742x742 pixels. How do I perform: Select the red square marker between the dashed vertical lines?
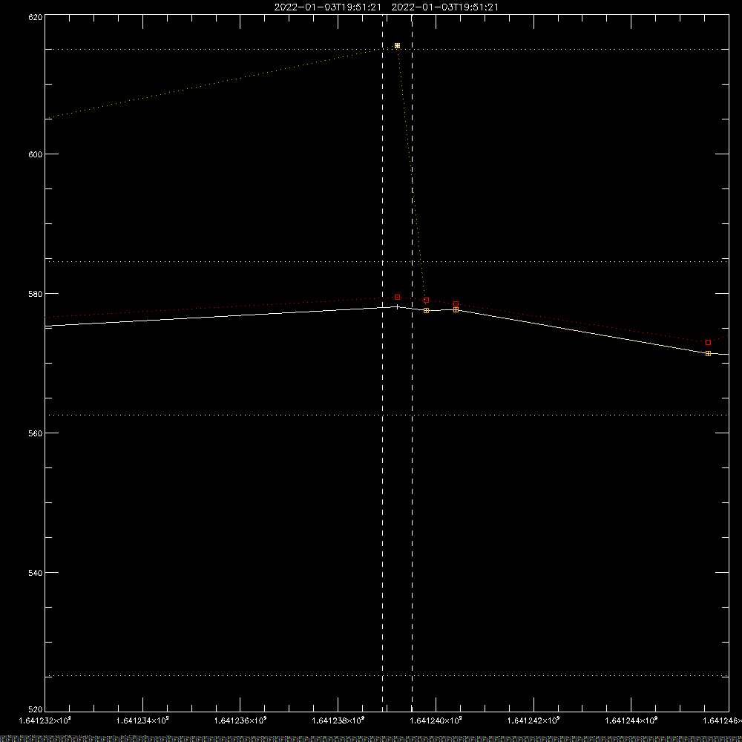tap(398, 298)
